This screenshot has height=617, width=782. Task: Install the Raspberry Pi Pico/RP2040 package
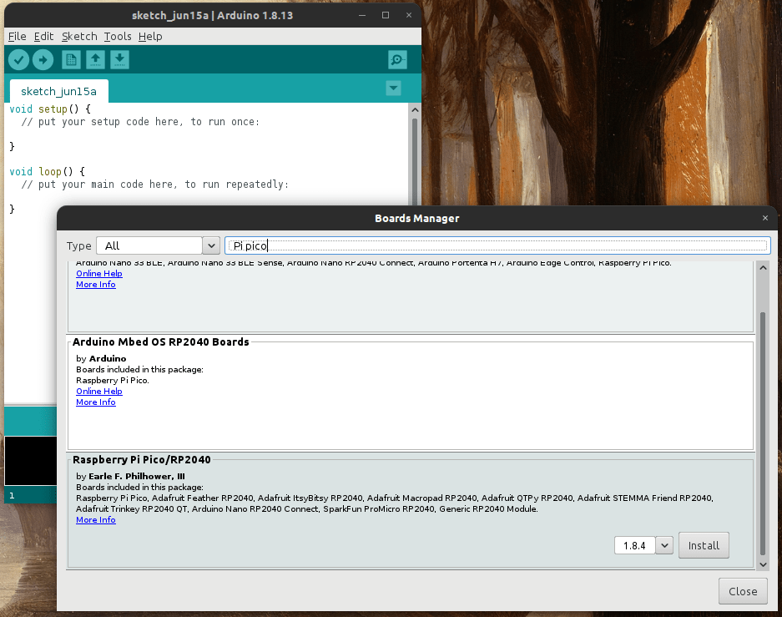704,545
